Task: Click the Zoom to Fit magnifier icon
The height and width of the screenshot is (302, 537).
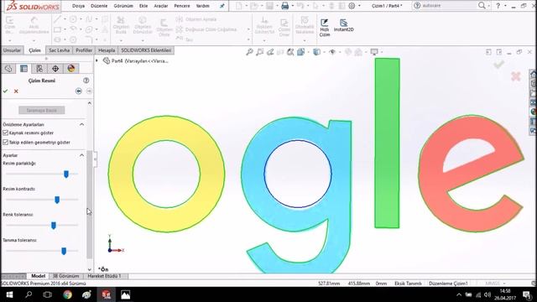Action: [249, 52]
